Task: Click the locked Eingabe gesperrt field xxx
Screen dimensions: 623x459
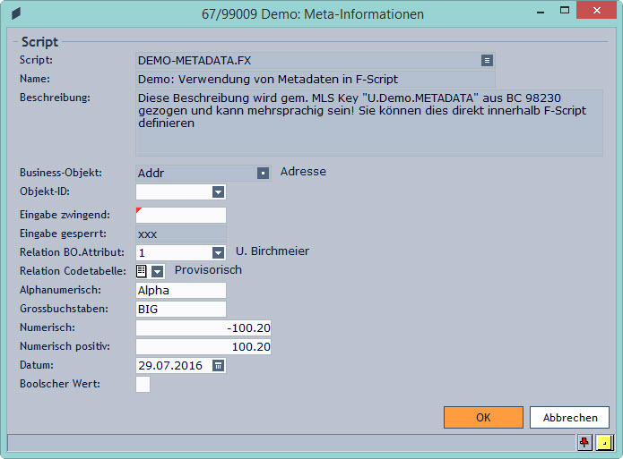Action: pyautogui.click(x=181, y=234)
